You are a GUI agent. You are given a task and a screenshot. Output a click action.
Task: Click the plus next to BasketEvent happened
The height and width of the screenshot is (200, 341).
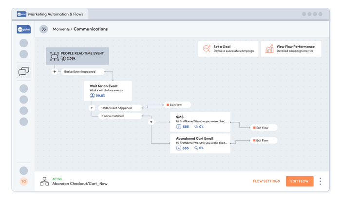click(x=55, y=71)
